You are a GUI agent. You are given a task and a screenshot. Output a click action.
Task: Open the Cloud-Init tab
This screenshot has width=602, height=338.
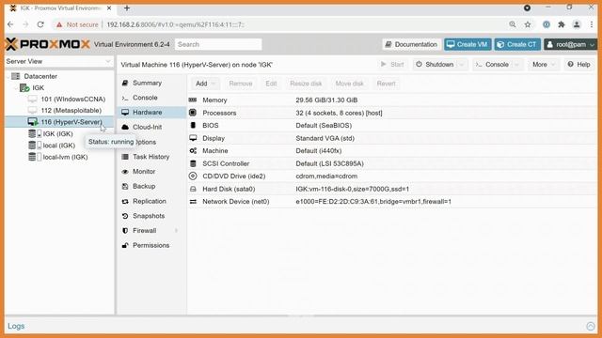[147, 127]
